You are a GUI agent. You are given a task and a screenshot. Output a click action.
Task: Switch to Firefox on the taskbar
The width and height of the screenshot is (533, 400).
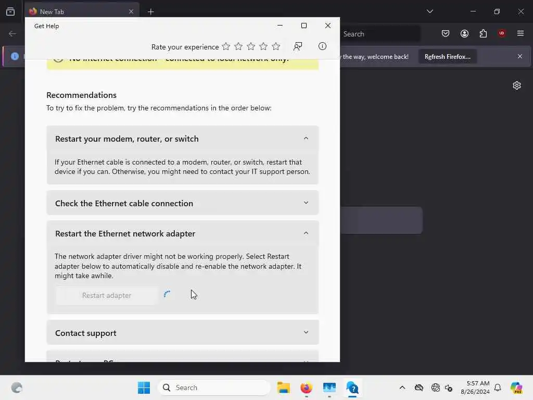(x=306, y=387)
